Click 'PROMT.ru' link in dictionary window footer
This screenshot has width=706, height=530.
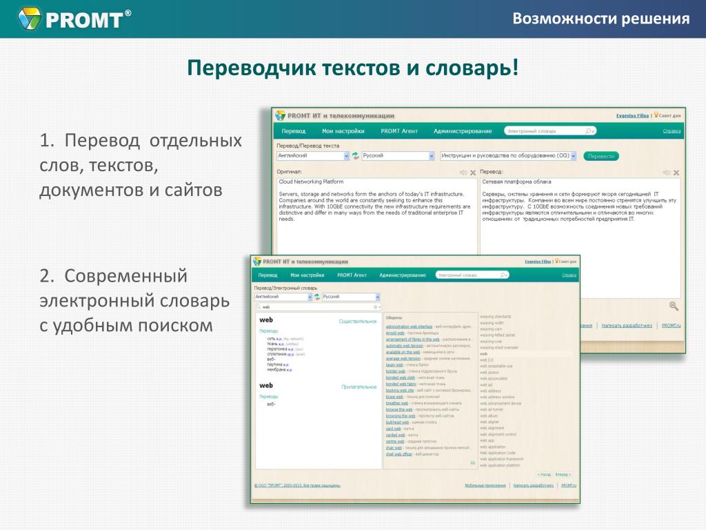click(x=569, y=485)
